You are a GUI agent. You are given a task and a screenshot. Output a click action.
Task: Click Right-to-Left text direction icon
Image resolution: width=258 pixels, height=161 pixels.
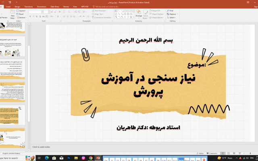coord(84,17)
